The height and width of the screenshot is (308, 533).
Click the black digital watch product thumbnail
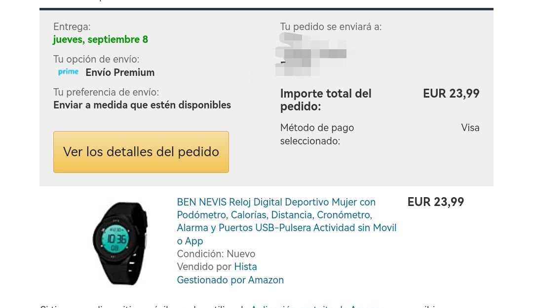click(x=120, y=243)
